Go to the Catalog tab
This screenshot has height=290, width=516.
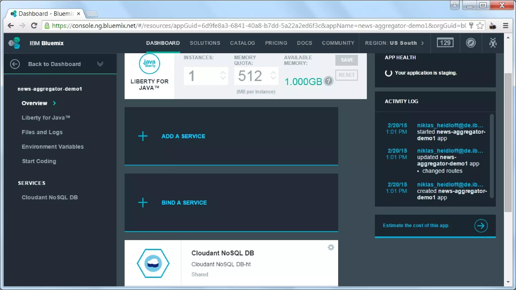[x=242, y=43]
